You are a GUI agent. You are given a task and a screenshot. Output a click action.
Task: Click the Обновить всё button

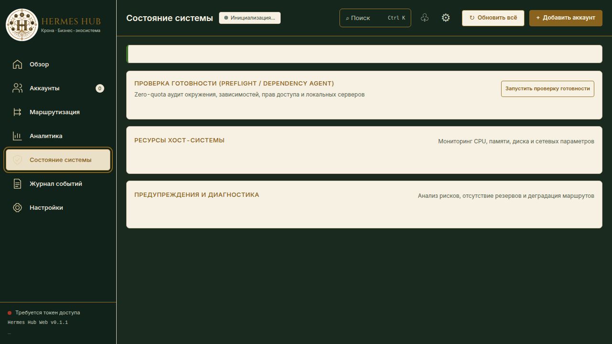click(493, 18)
